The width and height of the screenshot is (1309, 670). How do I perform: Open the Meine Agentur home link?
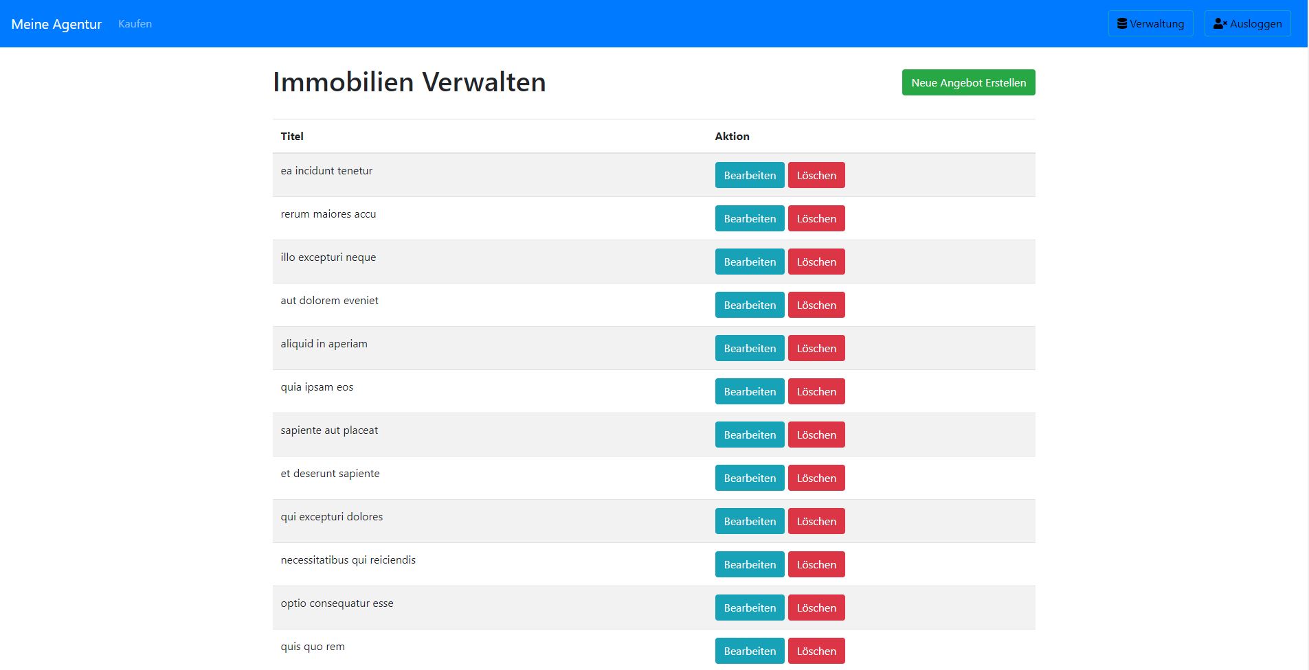click(56, 24)
